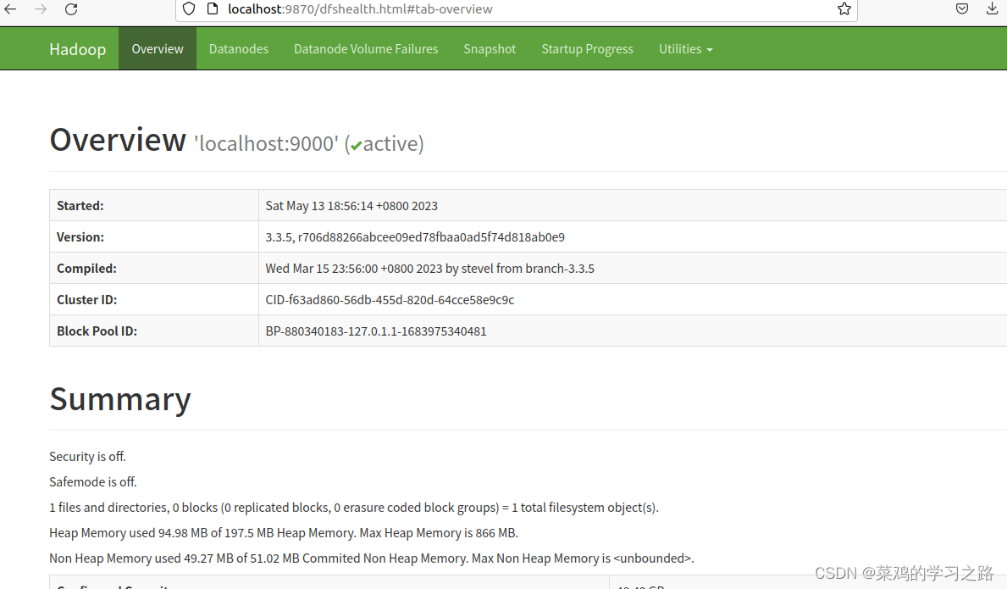
Task: Click the compiled value 'Wed Mar 15 23:56:00'
Action: [x=429, y=269]
